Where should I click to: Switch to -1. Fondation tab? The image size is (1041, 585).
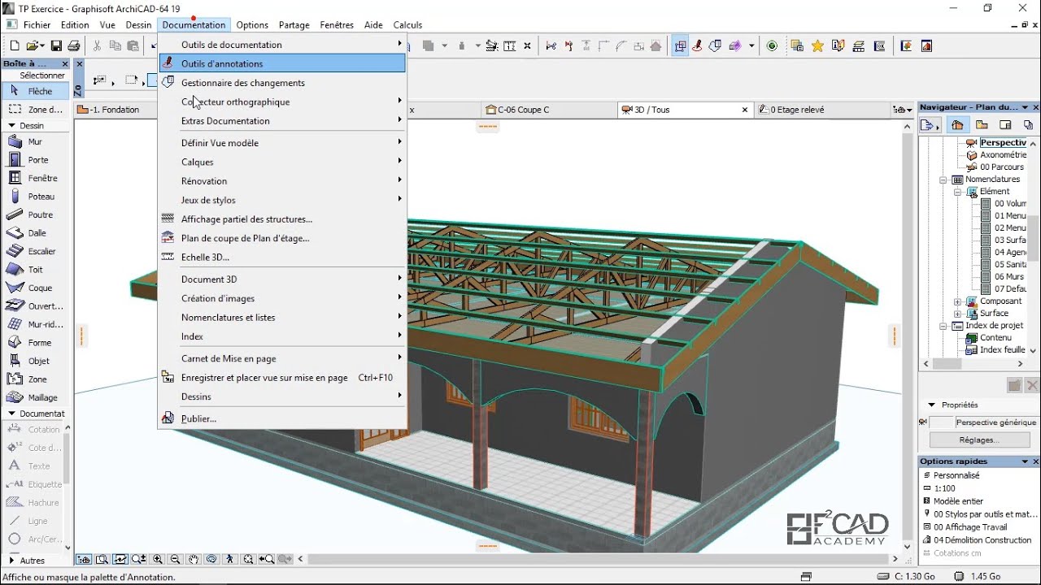click(114, 110)
